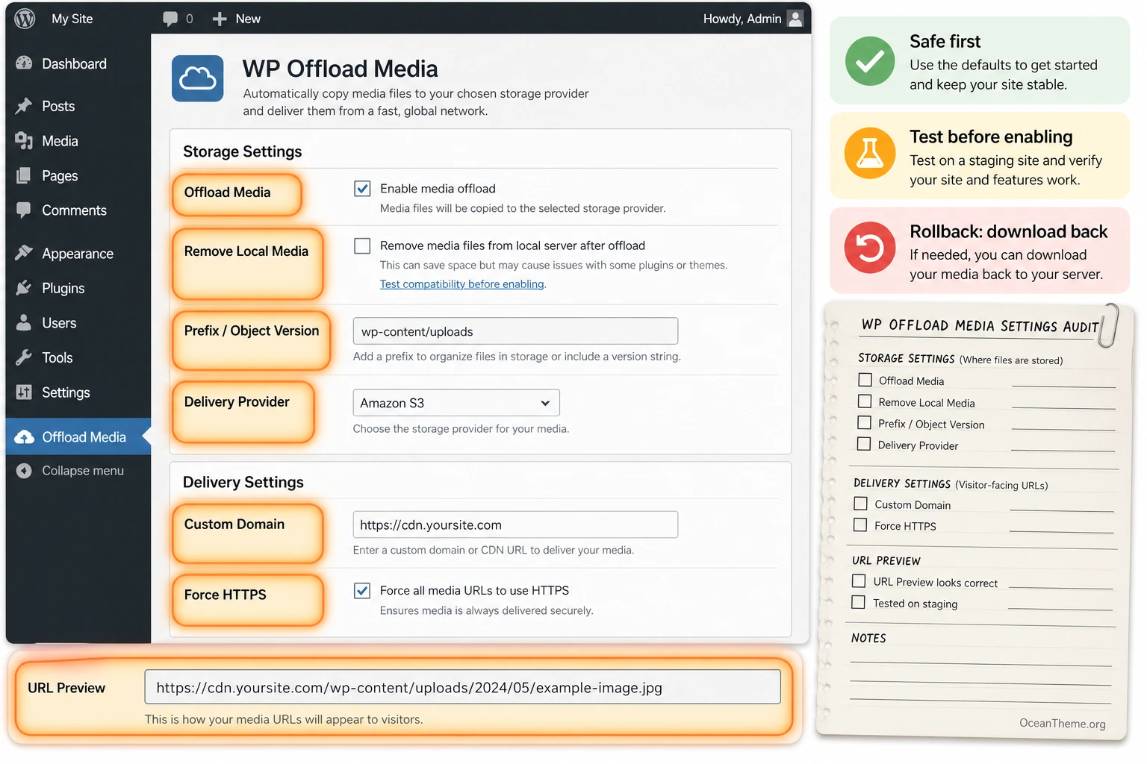Select Offload Media in the sidebar
Image resolution: width=1147 pixels, height=764 pixels.
pos(78,437)
